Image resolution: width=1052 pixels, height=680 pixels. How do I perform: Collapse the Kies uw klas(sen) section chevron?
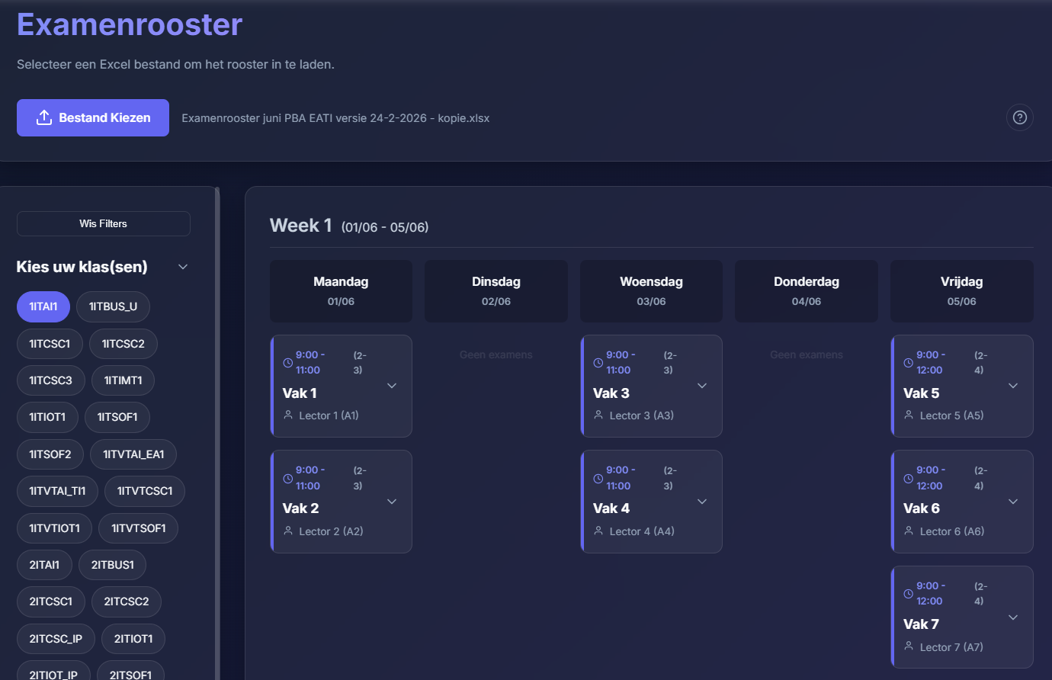(183, 267)
